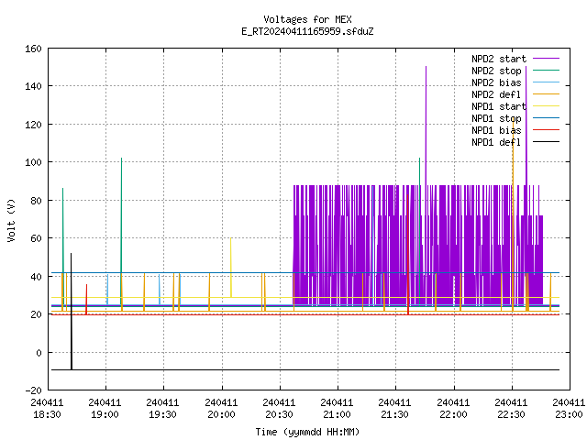Click the 'NPD2 defl' legend label
The height and width of the screenshot is (440, 587).
coord(496,94)
